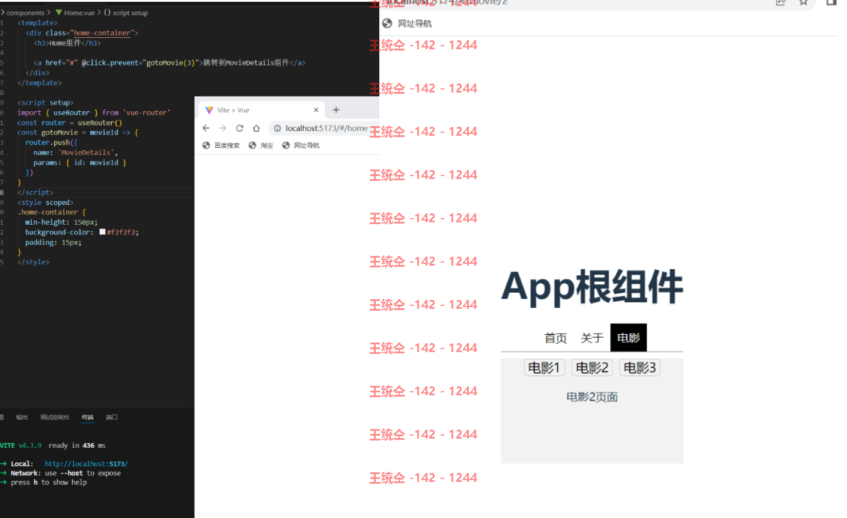Open 网址导航 bookmark in small browser window
This screenshot has width=847, height=518.
(x=301, y=145)
